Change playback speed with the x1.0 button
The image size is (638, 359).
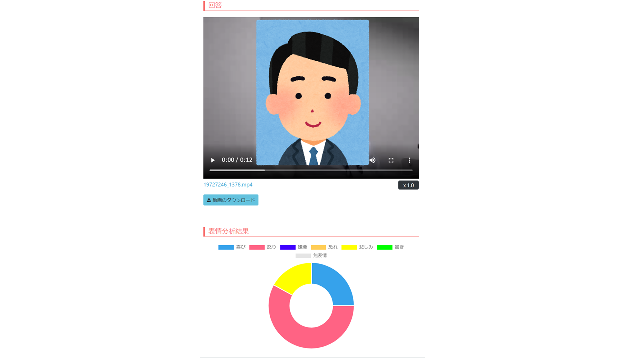click(408, 185)
